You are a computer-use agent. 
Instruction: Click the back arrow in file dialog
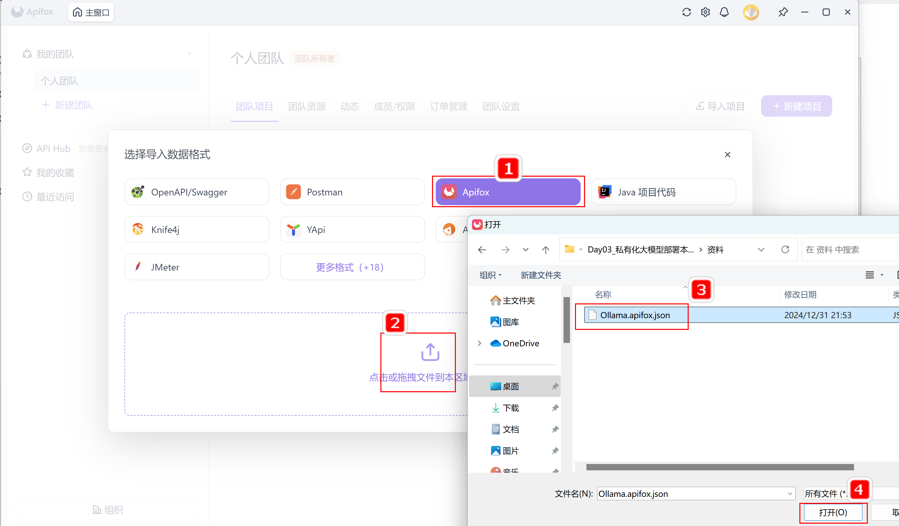[482, 250]
